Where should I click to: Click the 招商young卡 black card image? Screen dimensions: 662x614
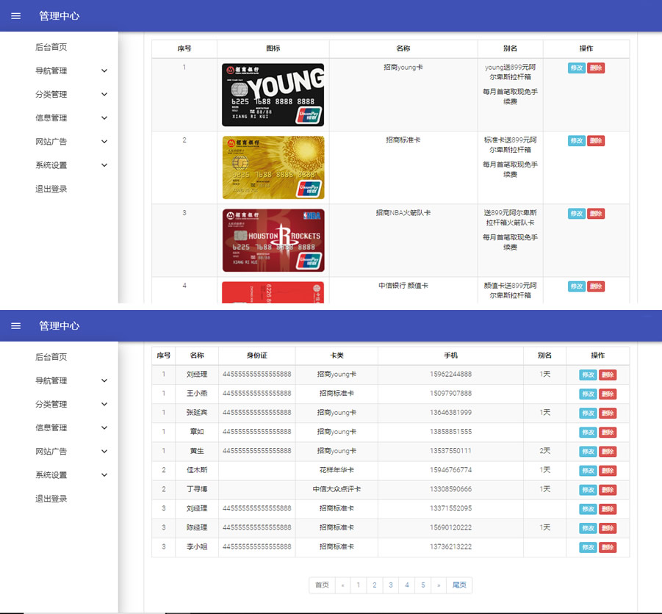pos(273,95)
